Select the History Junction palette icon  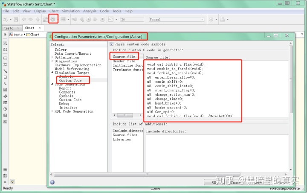5,109
